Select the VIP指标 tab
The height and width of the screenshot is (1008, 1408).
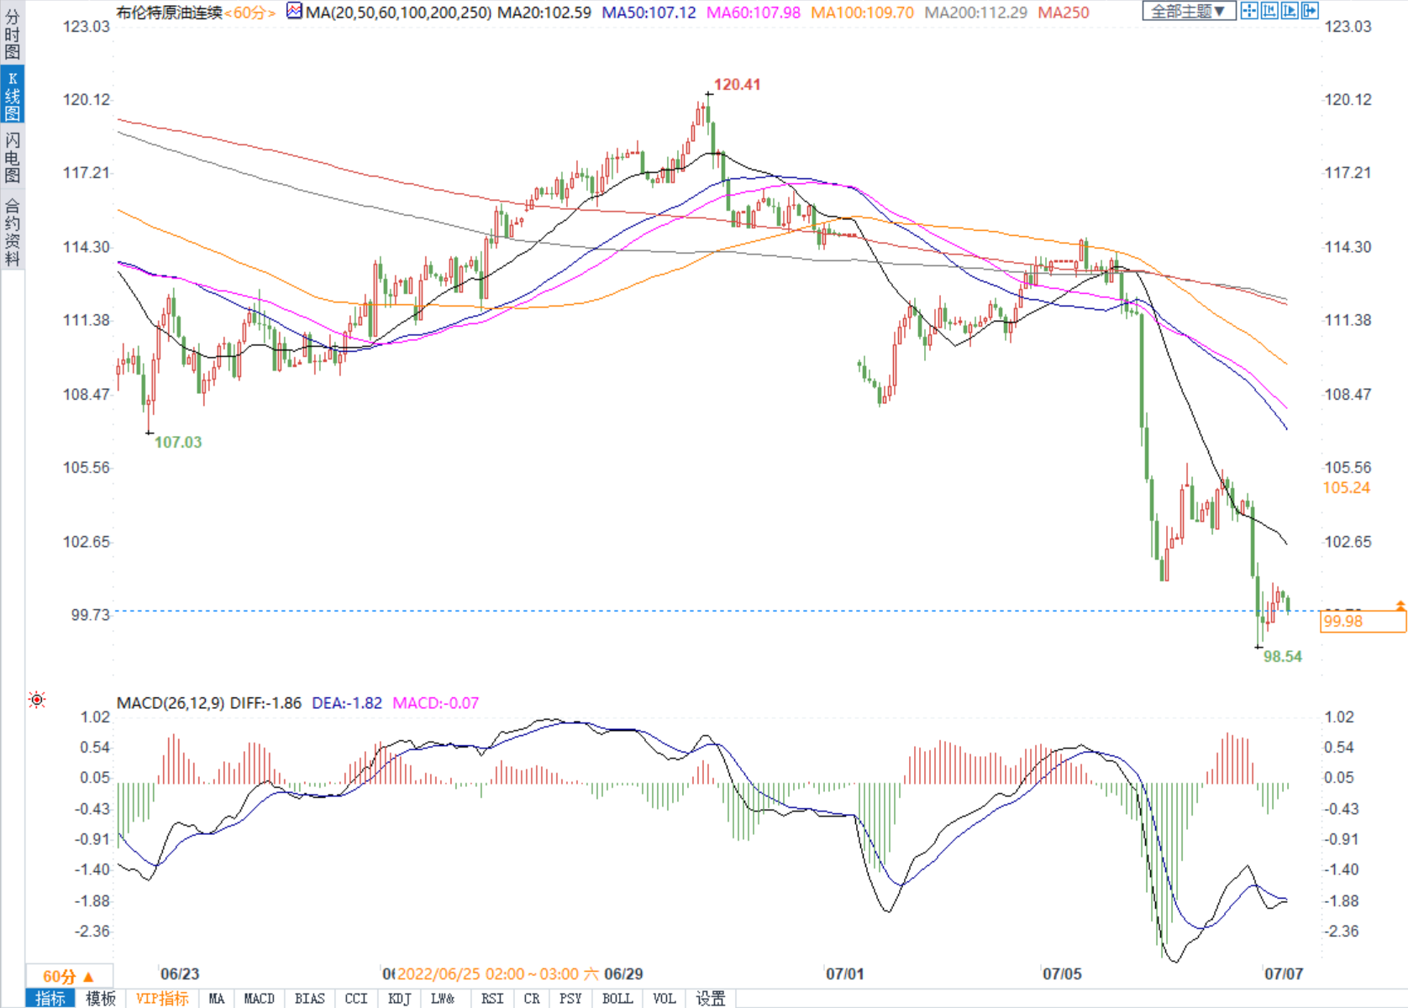[x=162, y=998]
